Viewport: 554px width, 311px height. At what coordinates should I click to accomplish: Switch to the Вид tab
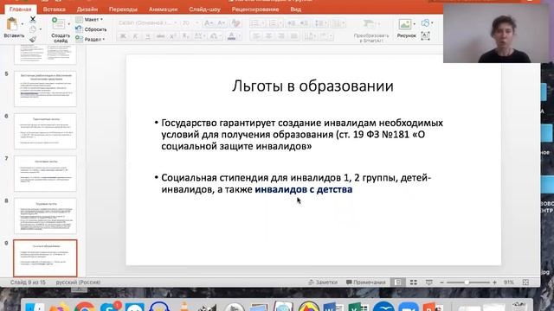point(296,10)
